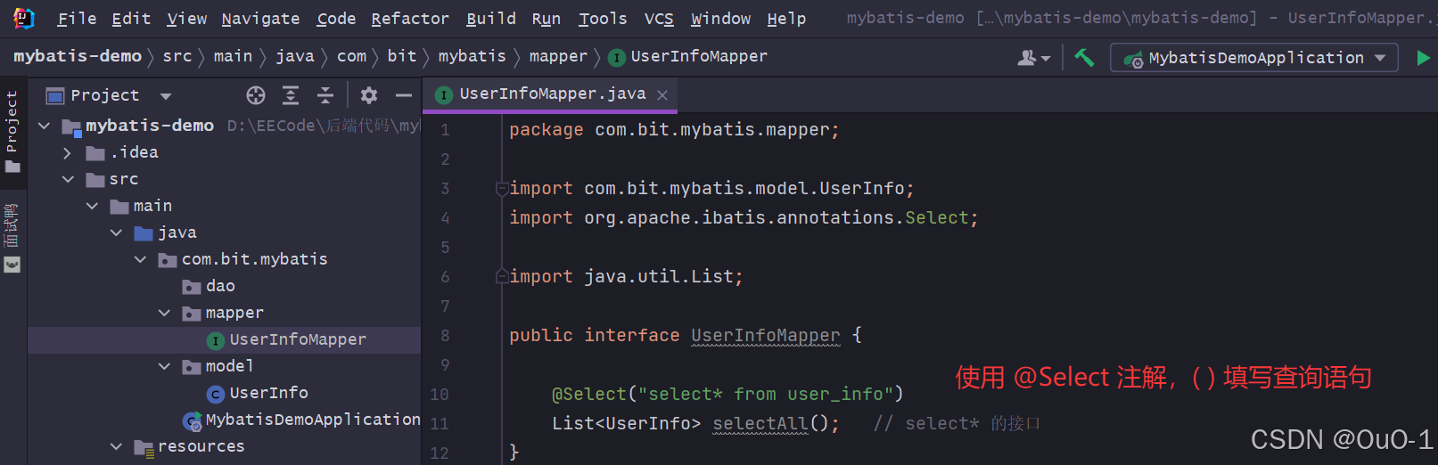The image size is (1438, 465).
Task: Click the main breadcrumb in navigation bar
Action: (x=233, y=56)
